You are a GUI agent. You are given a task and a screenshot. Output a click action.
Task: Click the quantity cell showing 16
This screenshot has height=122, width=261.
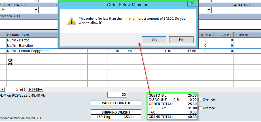[117, 51]
